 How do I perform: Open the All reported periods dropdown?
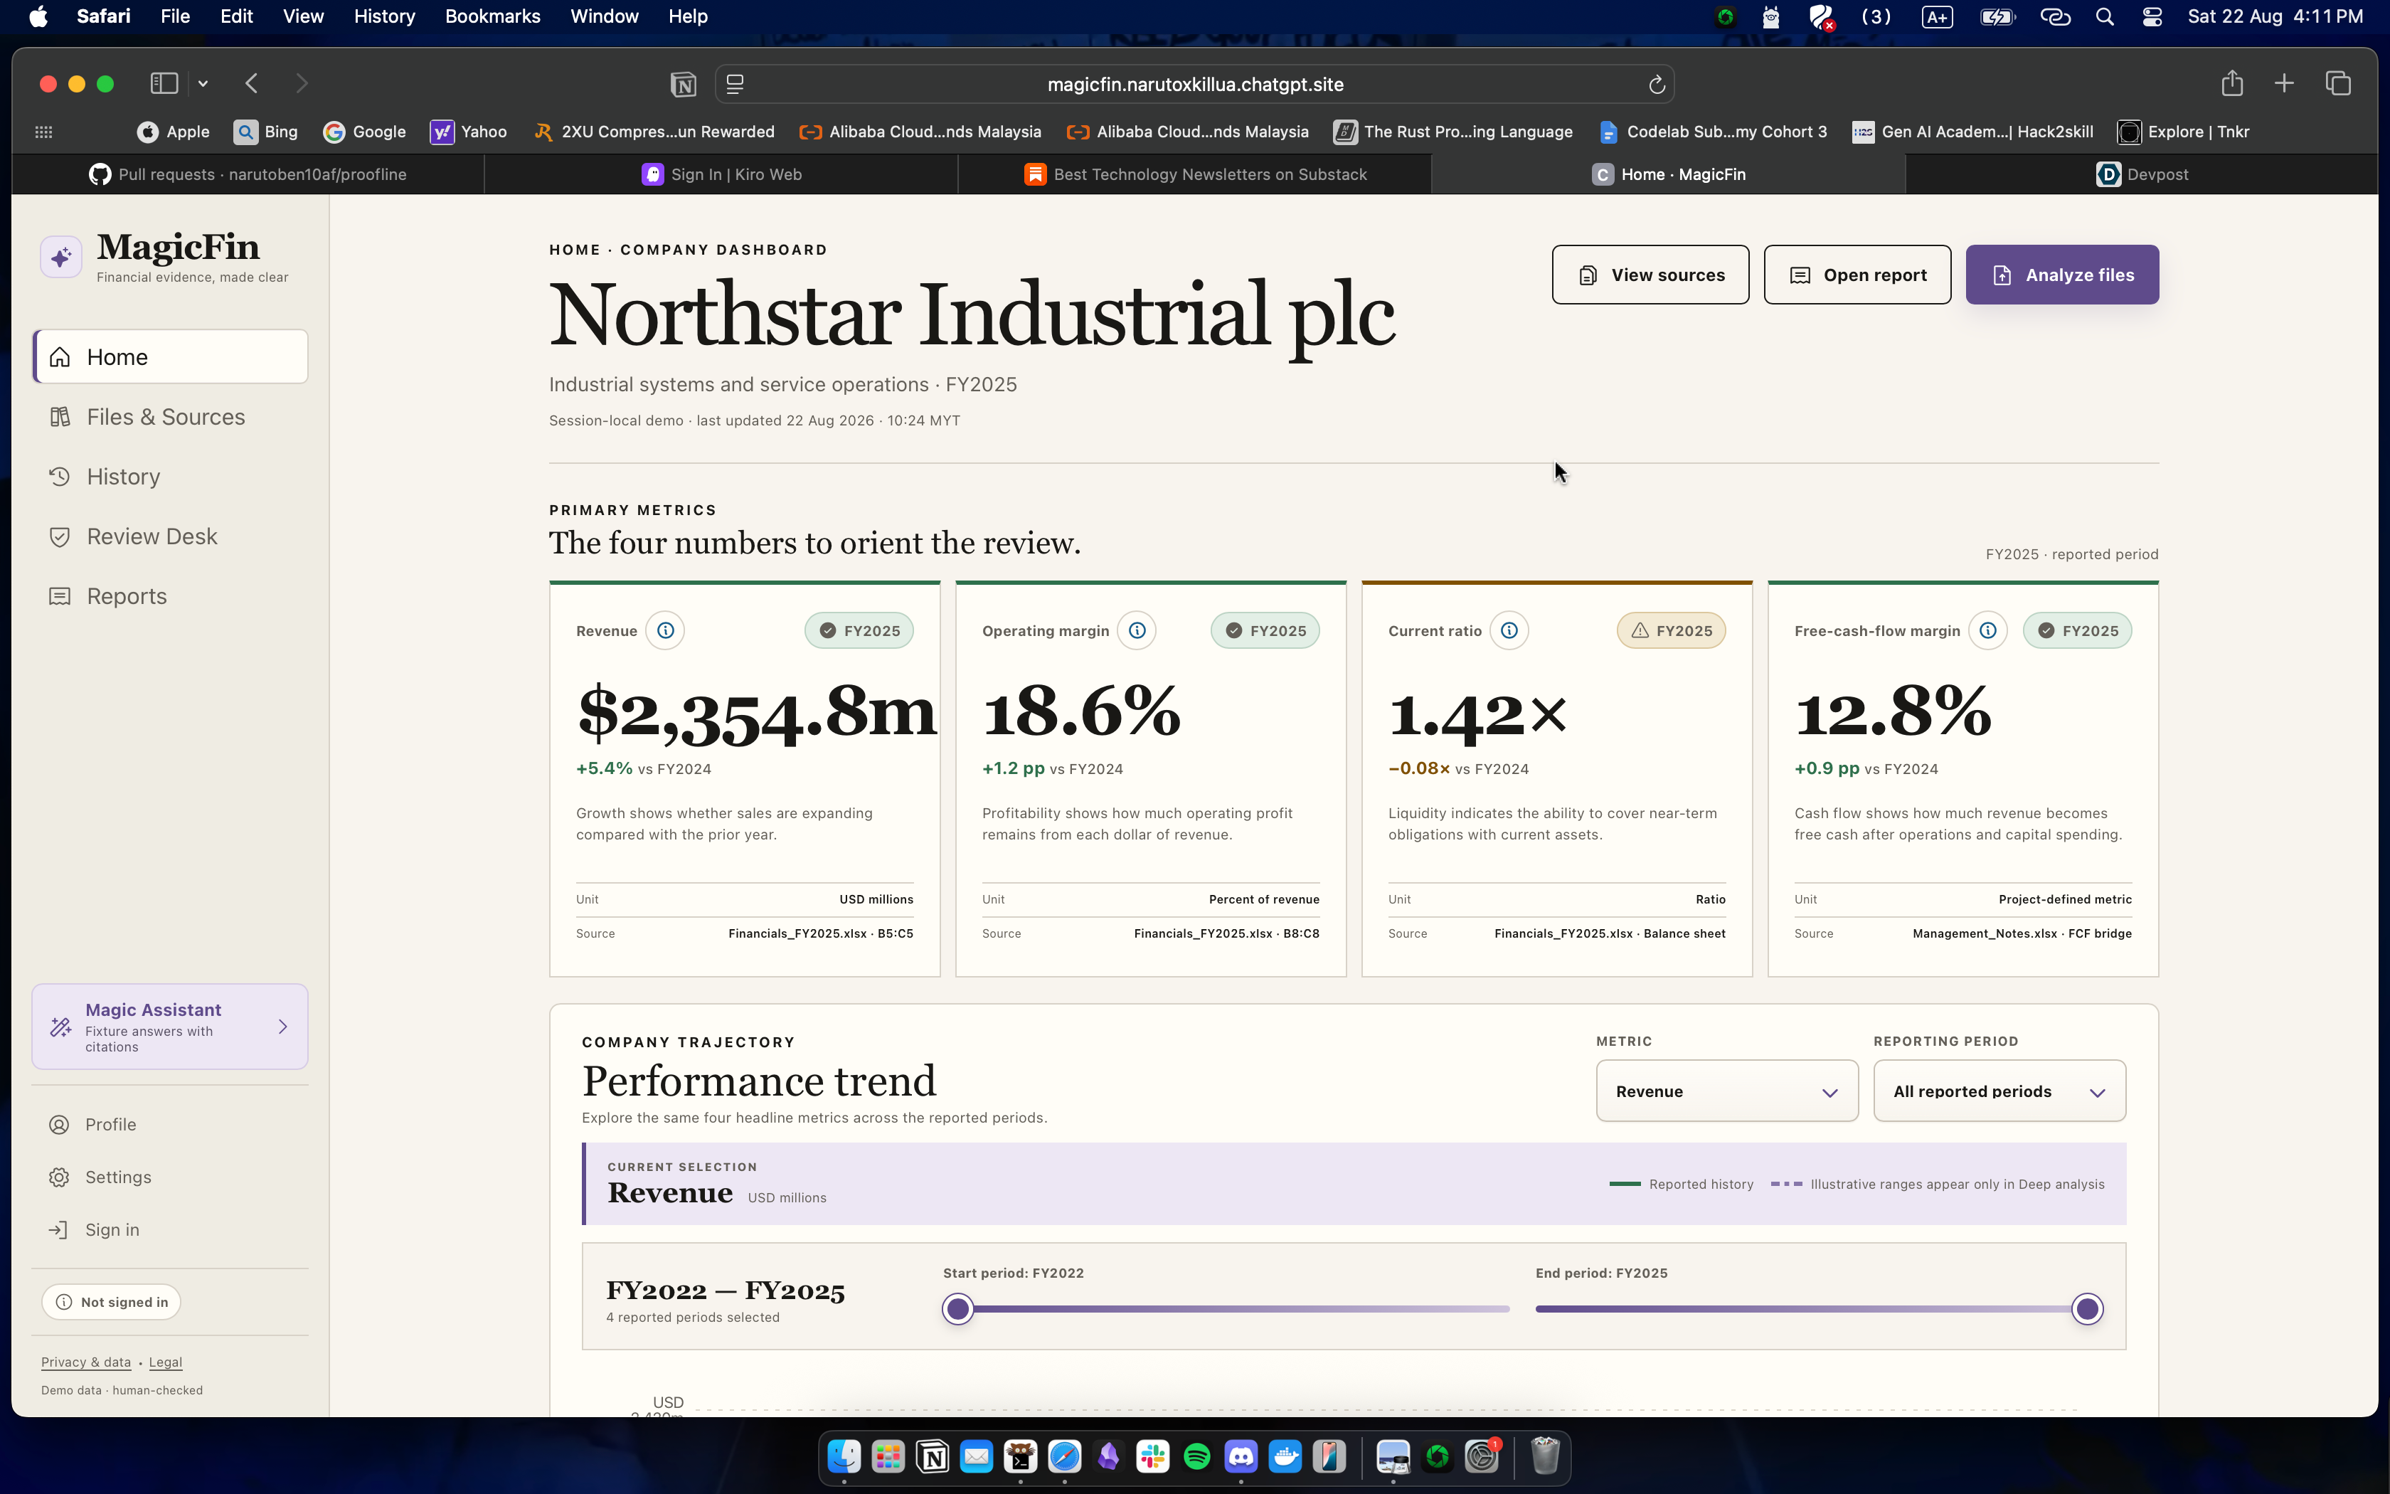click(1999, 1091)
